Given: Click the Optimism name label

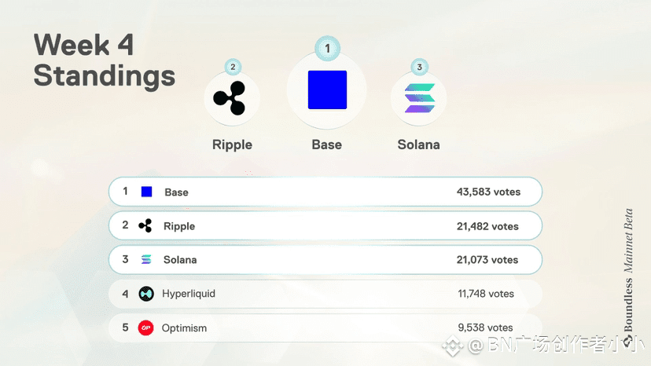Looking at the screenshot, I should [184, 328].
